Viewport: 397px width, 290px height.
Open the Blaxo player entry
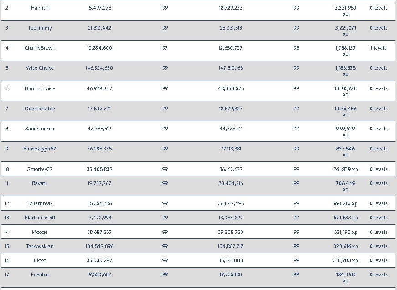point(40,260)
